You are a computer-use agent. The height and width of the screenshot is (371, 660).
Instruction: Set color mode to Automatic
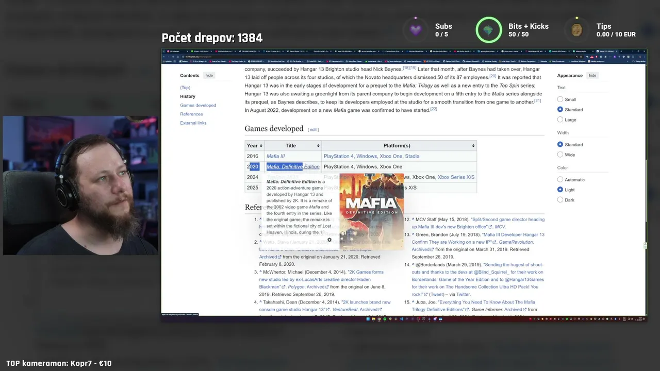point(560,180)
